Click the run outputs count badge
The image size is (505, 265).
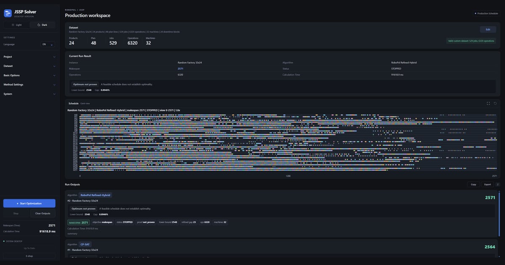[x=497, y=184]
